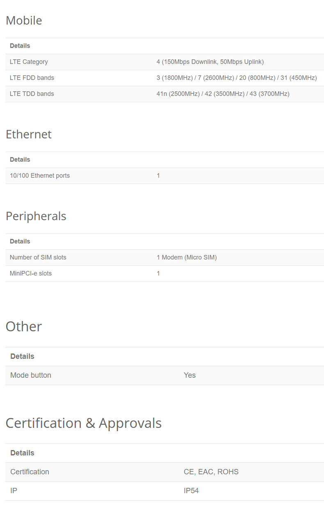Click the LTE FDD bands frequency list
The image size is (324, 515).
(237, 78)
